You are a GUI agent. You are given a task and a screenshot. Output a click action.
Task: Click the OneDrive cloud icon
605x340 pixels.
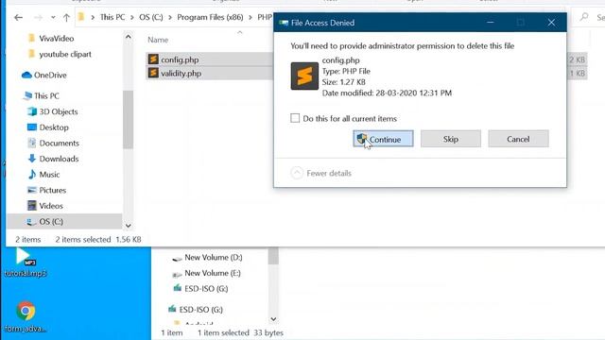(26, 75)
